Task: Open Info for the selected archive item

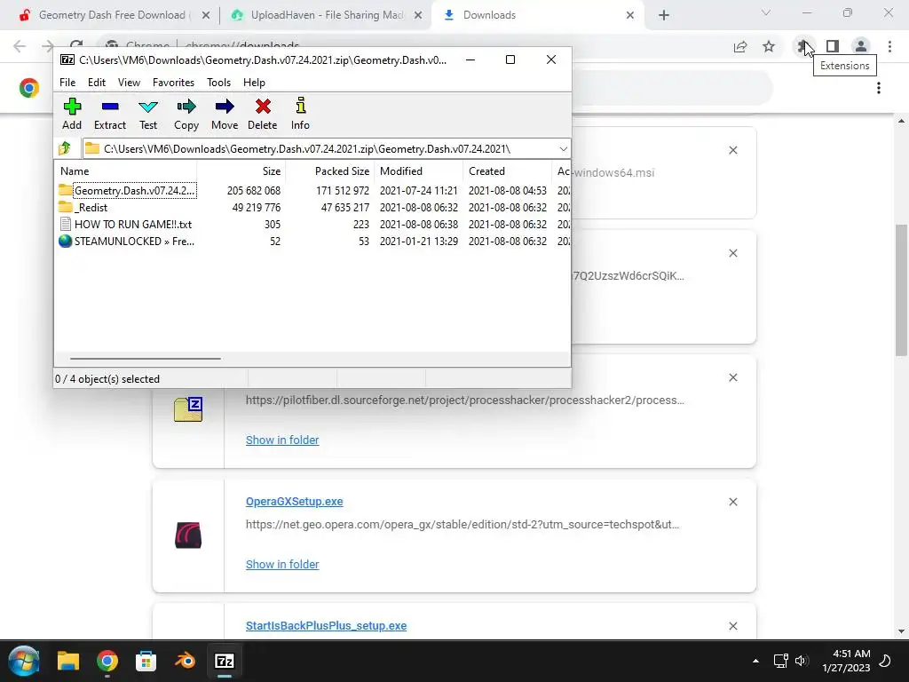Action: click(300, 115)
